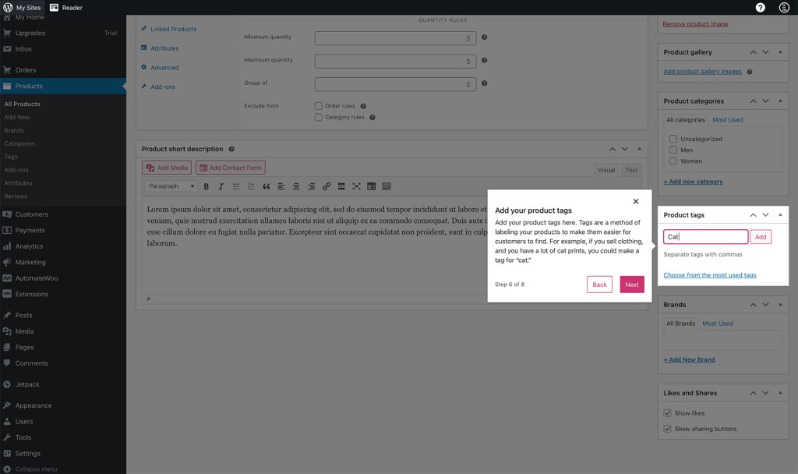Open the help question mark in top bar

(760, 7)
